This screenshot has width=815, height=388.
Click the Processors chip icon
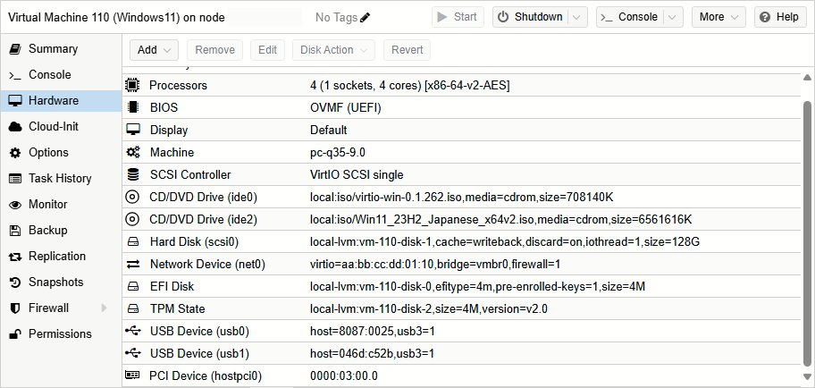[133, 85]
